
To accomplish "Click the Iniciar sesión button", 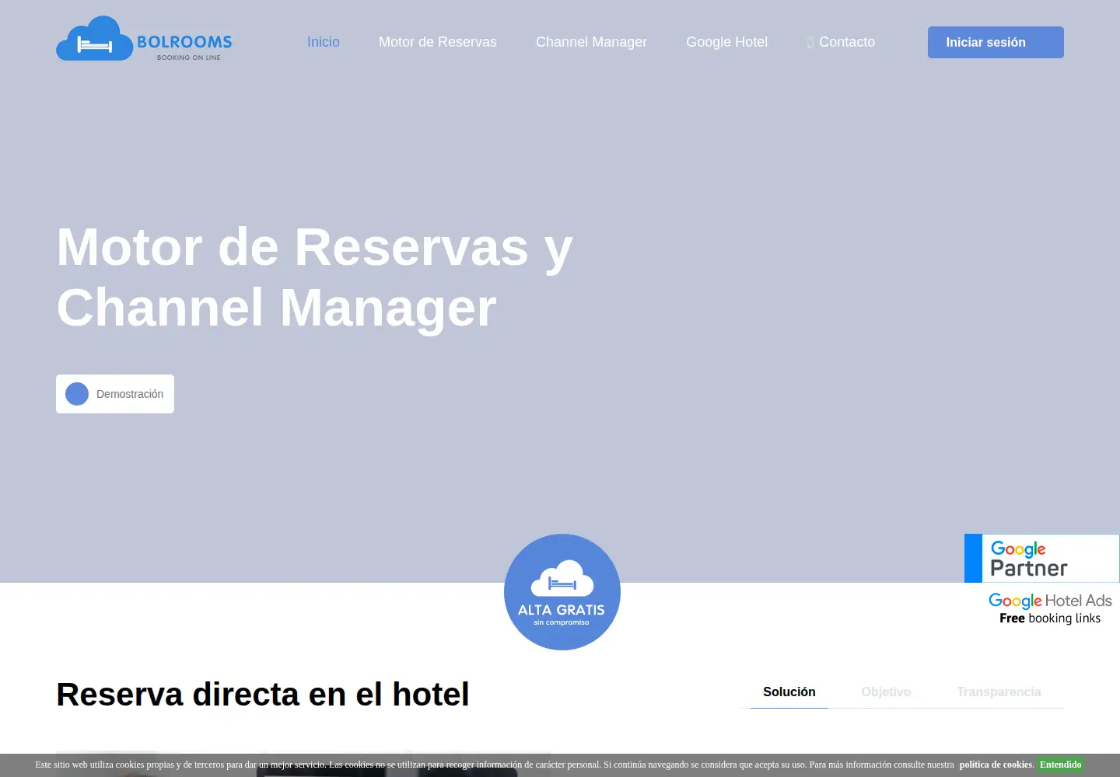I will point(996,43).
